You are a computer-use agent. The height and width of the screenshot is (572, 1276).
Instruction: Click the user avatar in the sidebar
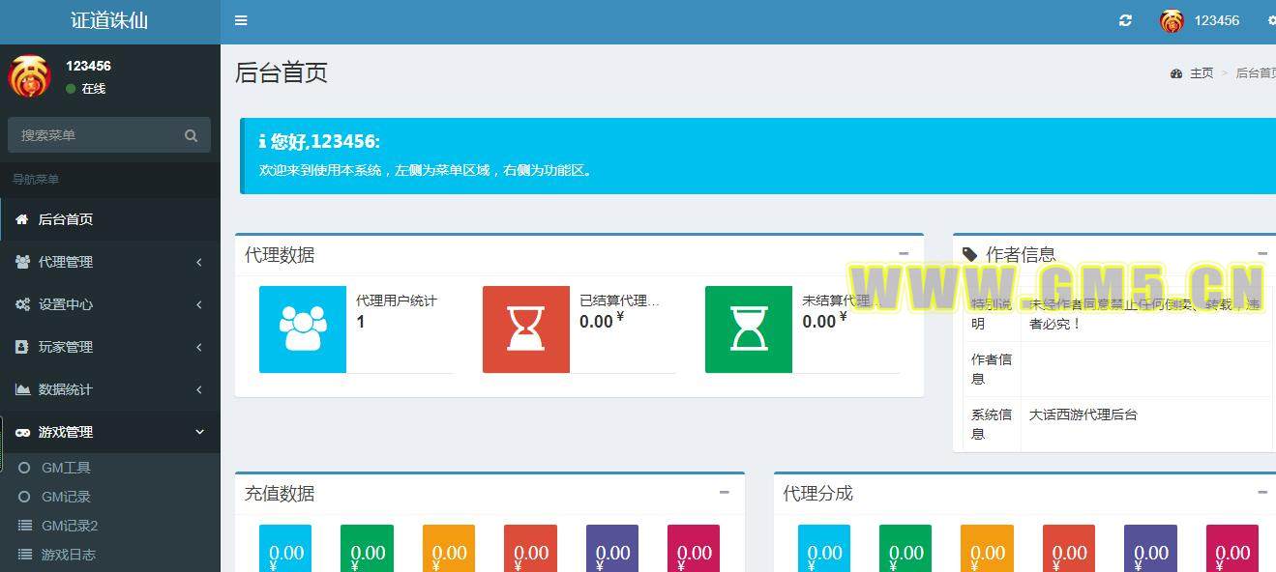29,76
